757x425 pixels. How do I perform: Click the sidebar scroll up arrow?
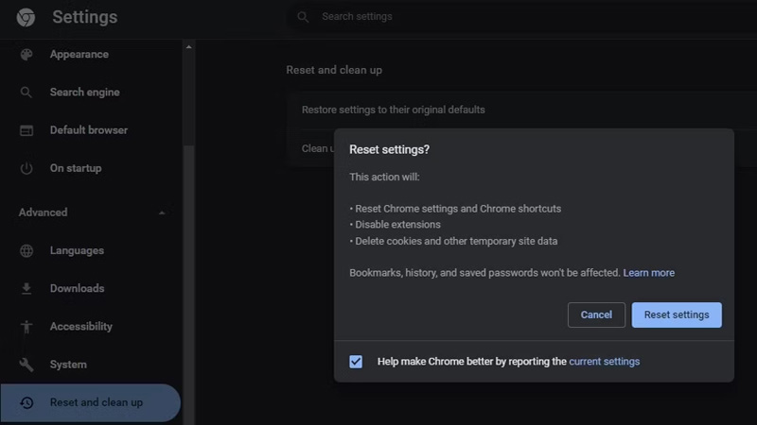(x=188, y=46)
